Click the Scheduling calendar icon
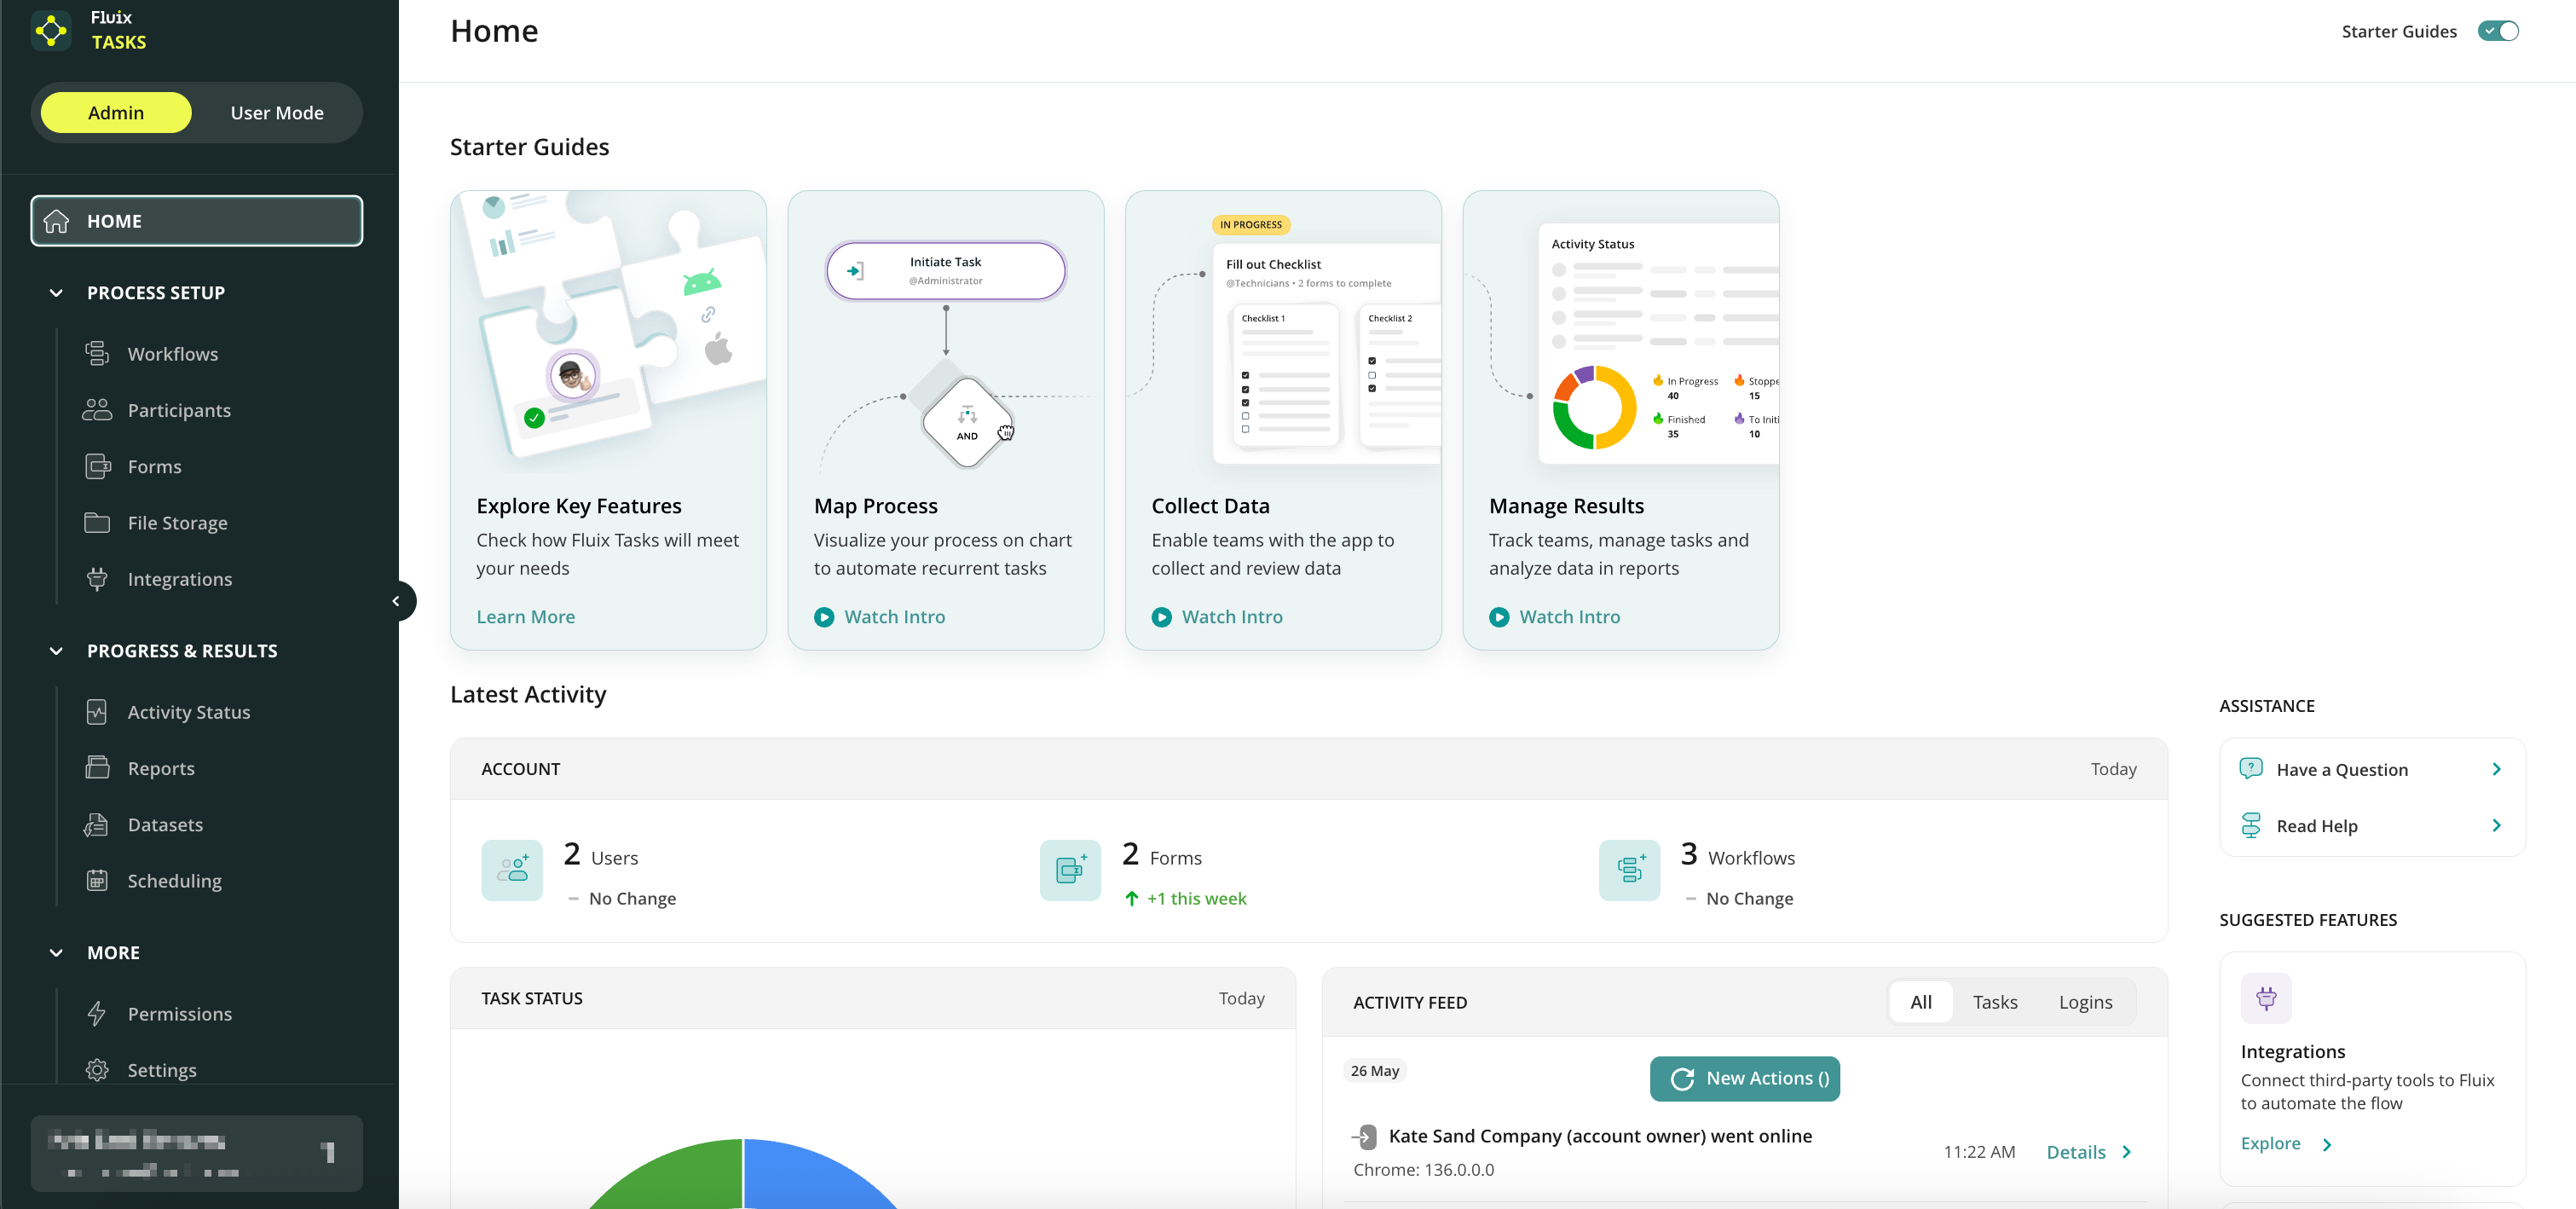The height and width of the screenshot is (1209, 2576). 97,880
